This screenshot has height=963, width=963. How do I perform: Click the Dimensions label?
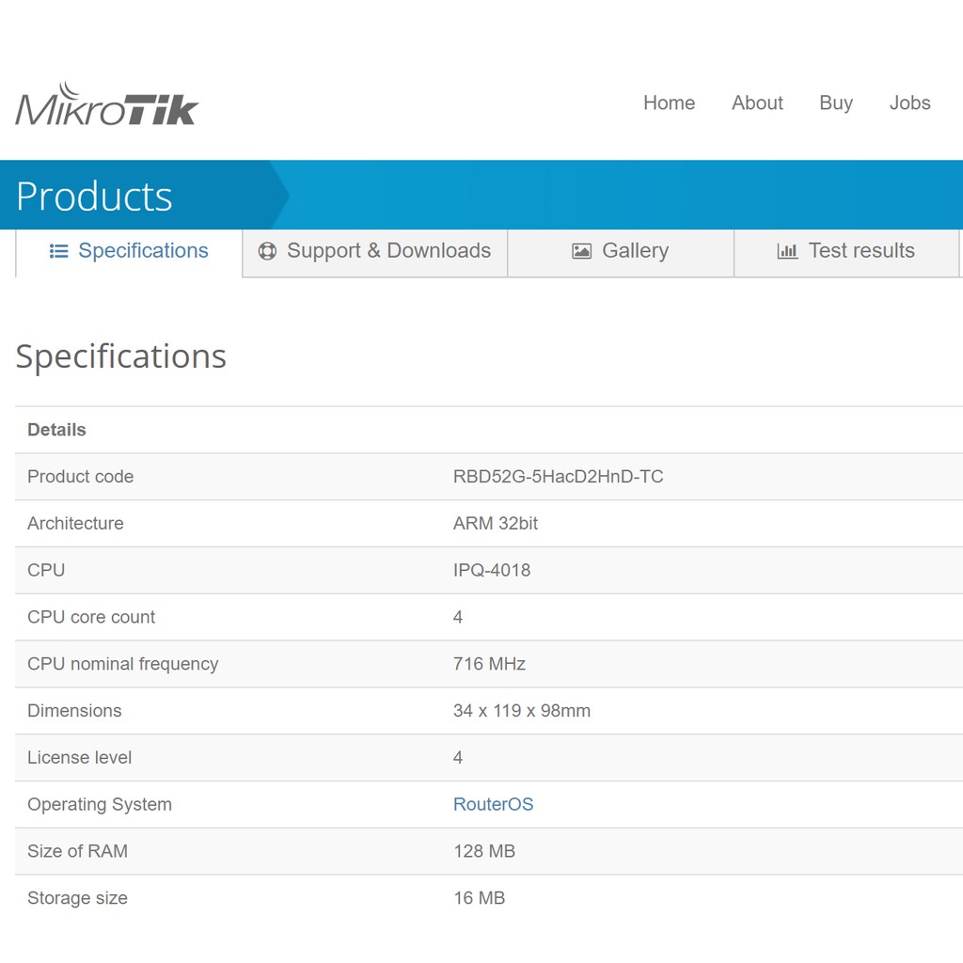74,711
